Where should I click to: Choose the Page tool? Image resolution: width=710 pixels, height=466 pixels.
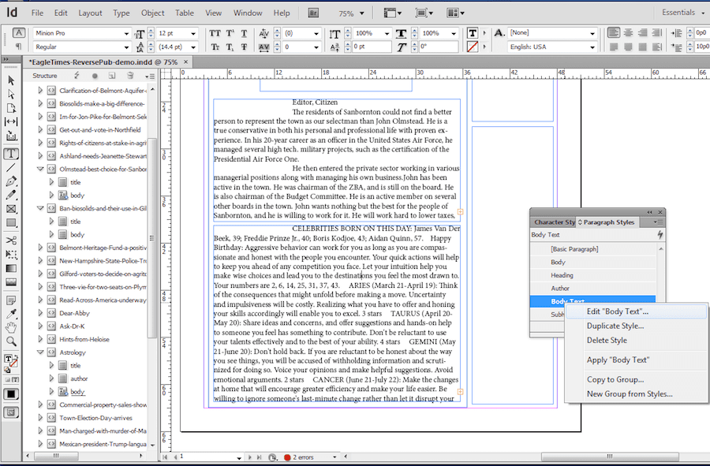[11, 108]
